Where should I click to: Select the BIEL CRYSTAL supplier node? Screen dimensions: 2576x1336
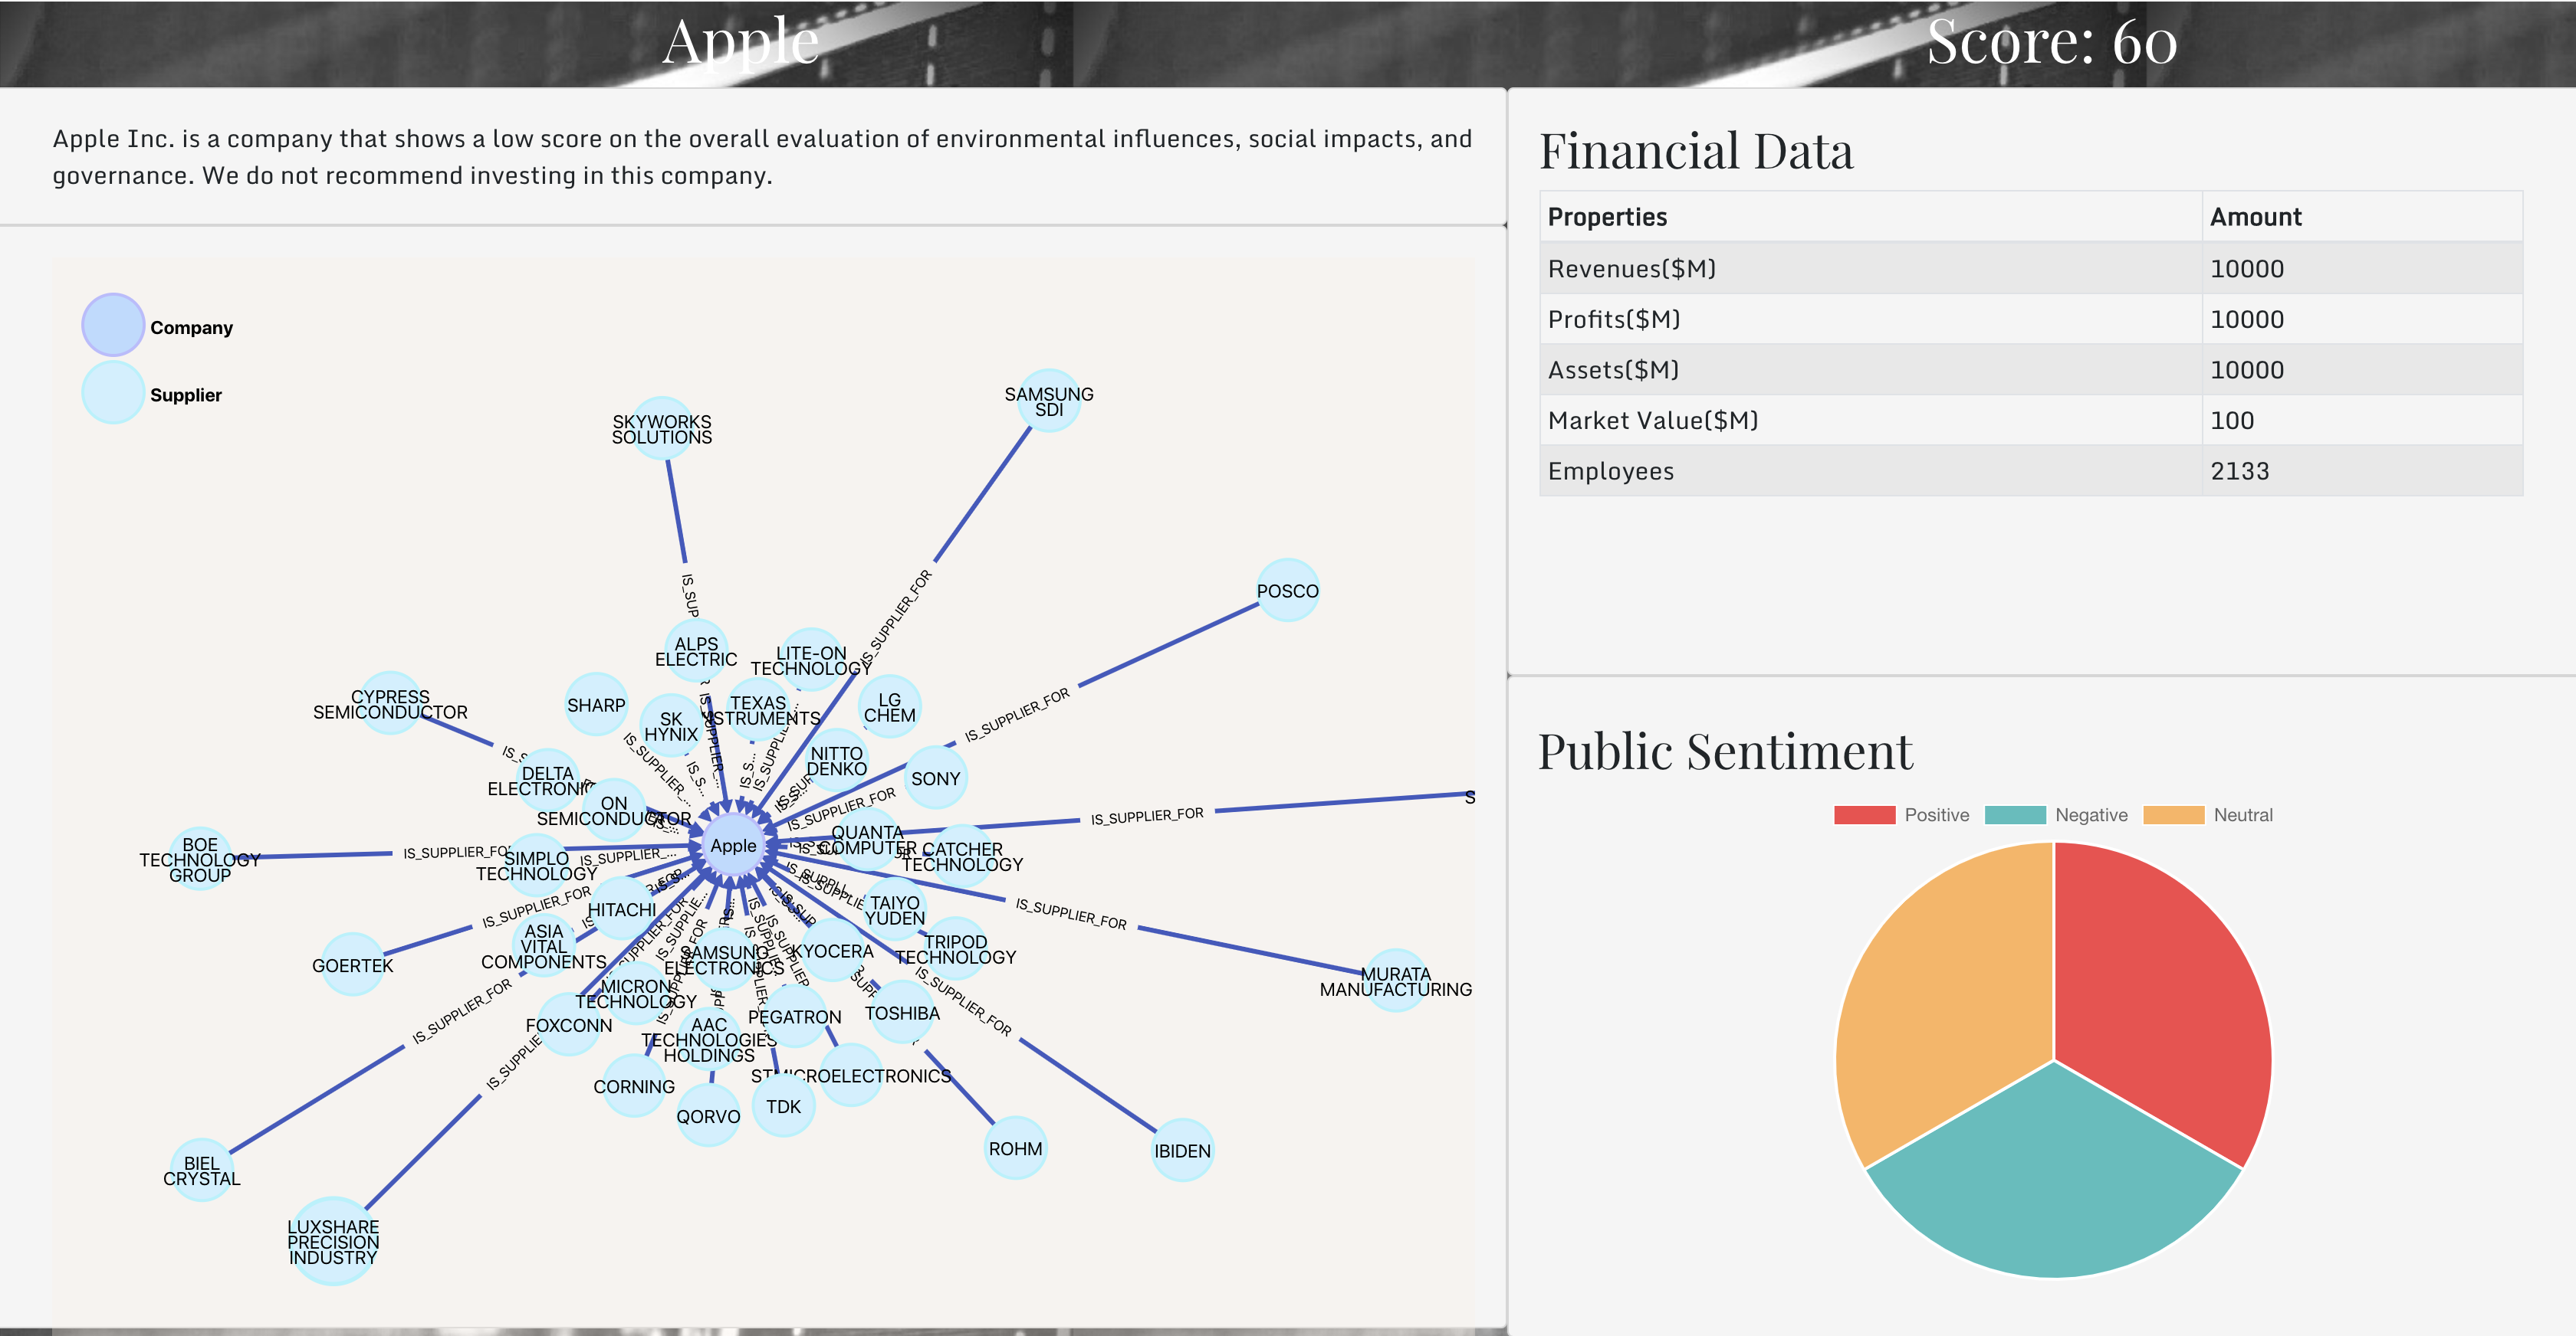pos(202,1170)
